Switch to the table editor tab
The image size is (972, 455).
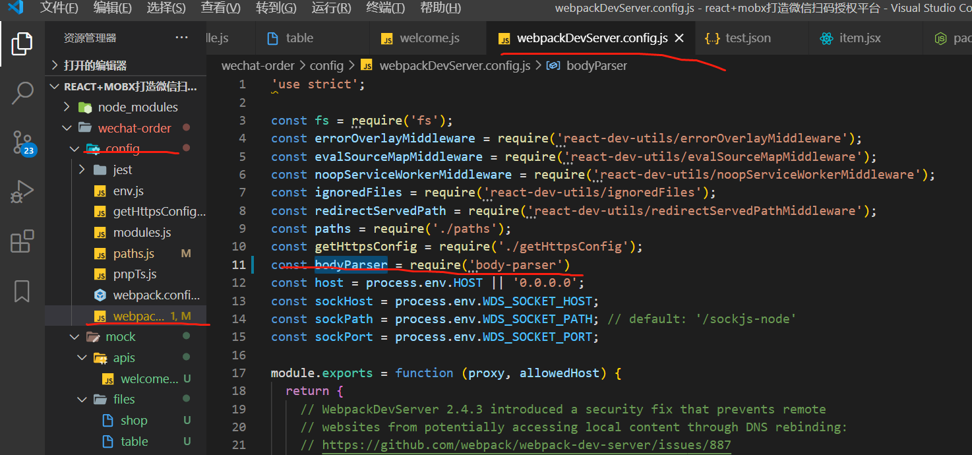(x=311, y=38)
